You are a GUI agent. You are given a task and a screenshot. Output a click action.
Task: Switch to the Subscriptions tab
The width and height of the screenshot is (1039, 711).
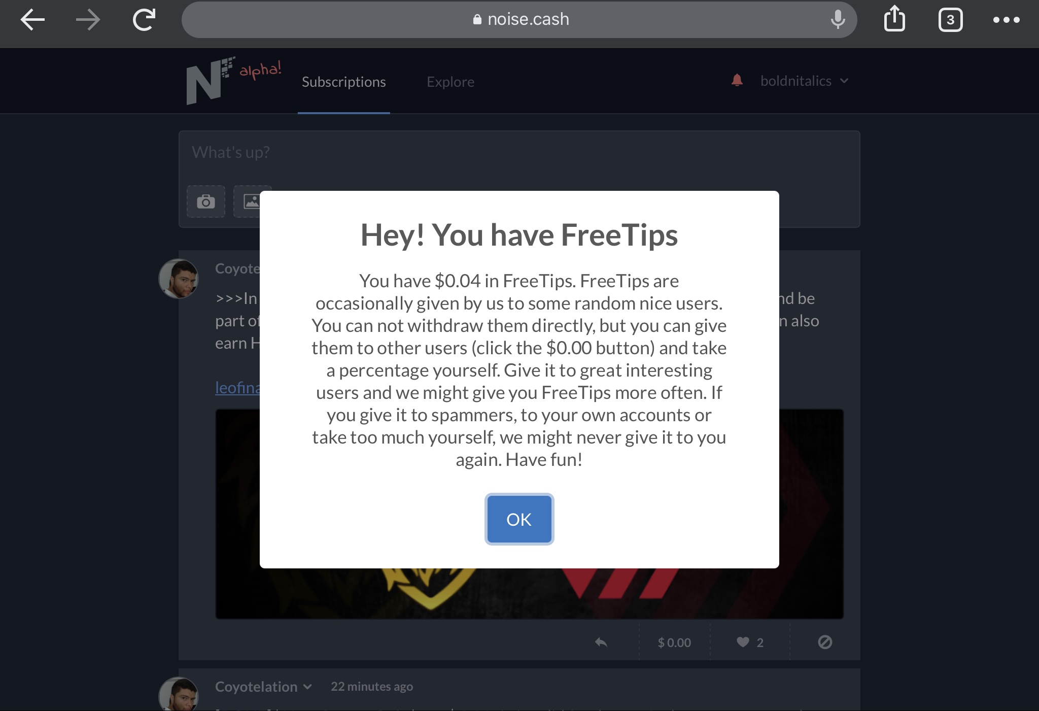(344, 82)
